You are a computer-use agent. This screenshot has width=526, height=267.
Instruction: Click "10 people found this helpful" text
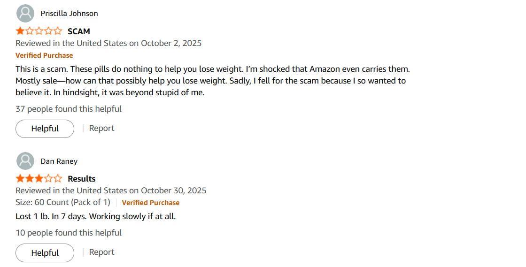(x=69, y=233)
